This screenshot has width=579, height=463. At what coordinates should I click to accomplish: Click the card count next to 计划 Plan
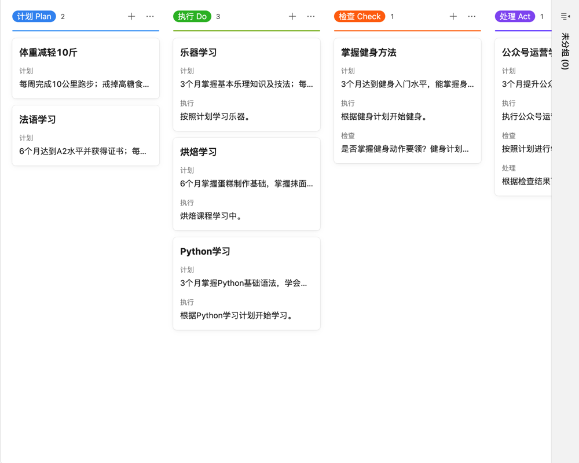click(x=62, y=16)
